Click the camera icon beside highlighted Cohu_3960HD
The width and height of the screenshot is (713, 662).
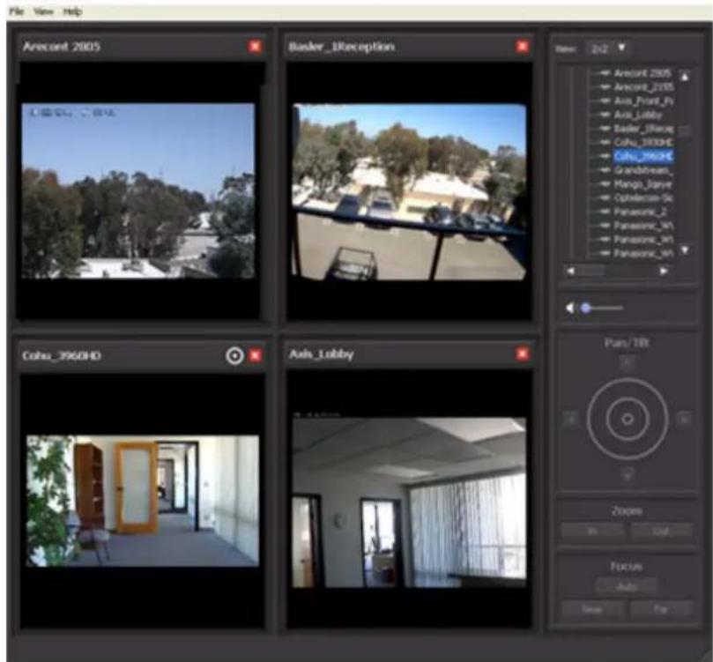(605, 156)
